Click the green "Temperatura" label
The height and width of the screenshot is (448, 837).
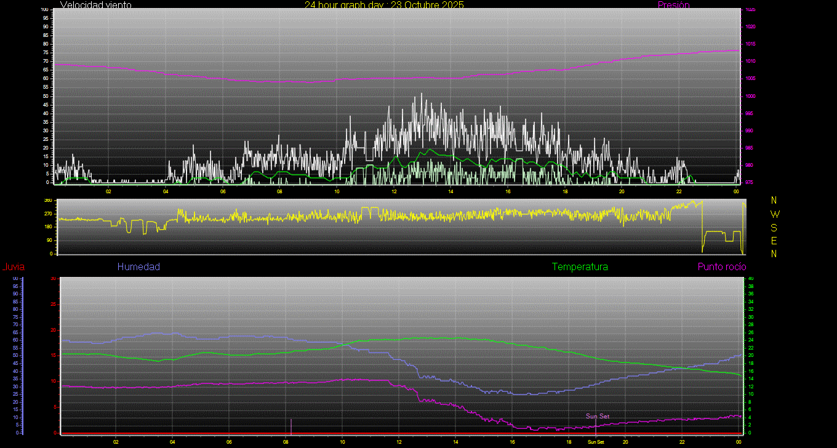coord(580,266)
